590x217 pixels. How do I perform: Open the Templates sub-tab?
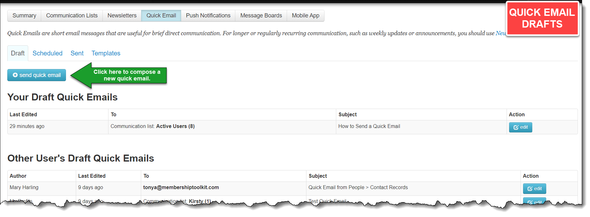pos(106,53)
